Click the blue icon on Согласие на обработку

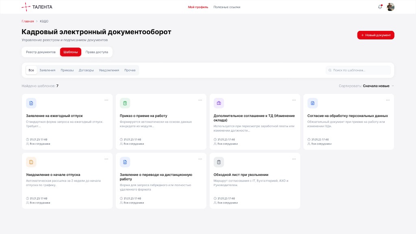(x=312, y=103)
